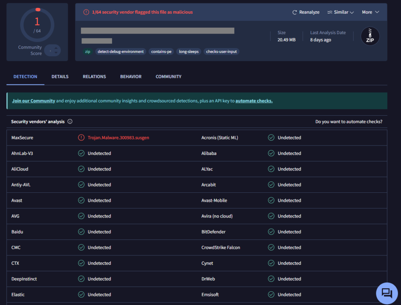Open the BEHAVIOR tab
The image size is (401, 305).
(131, 77)
